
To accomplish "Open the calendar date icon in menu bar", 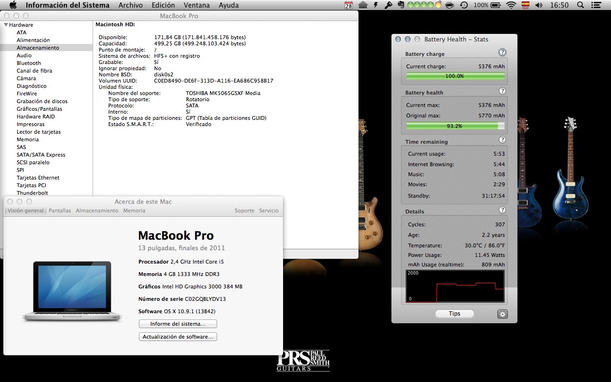I will (x=349, y=5).
